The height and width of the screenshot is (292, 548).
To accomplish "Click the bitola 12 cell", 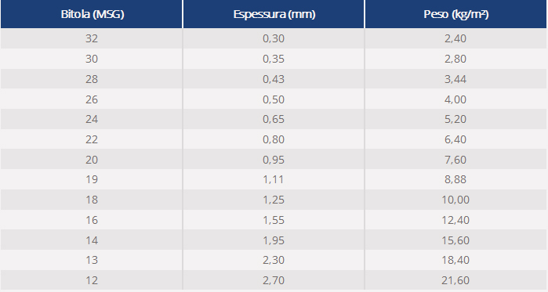I will (x=92, y=280).
